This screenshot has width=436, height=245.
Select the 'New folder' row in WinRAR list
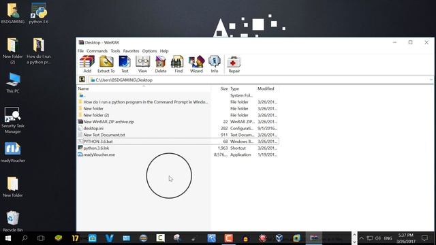(x=178, y=109)
